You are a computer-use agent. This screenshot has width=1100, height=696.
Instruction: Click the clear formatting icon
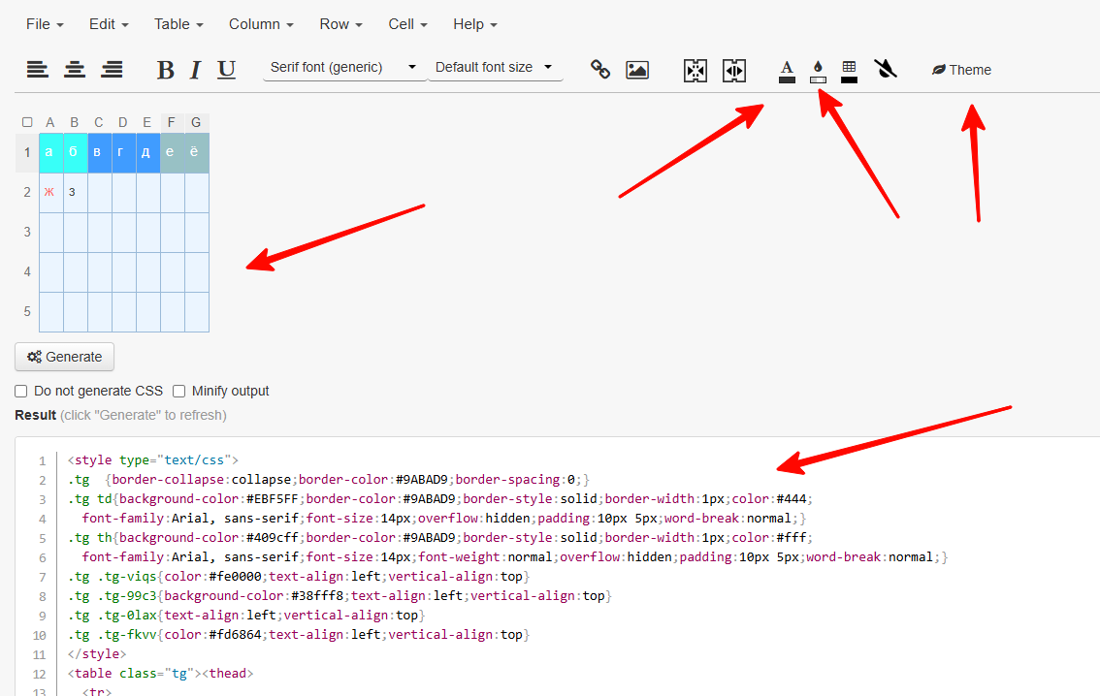(885, 68)
